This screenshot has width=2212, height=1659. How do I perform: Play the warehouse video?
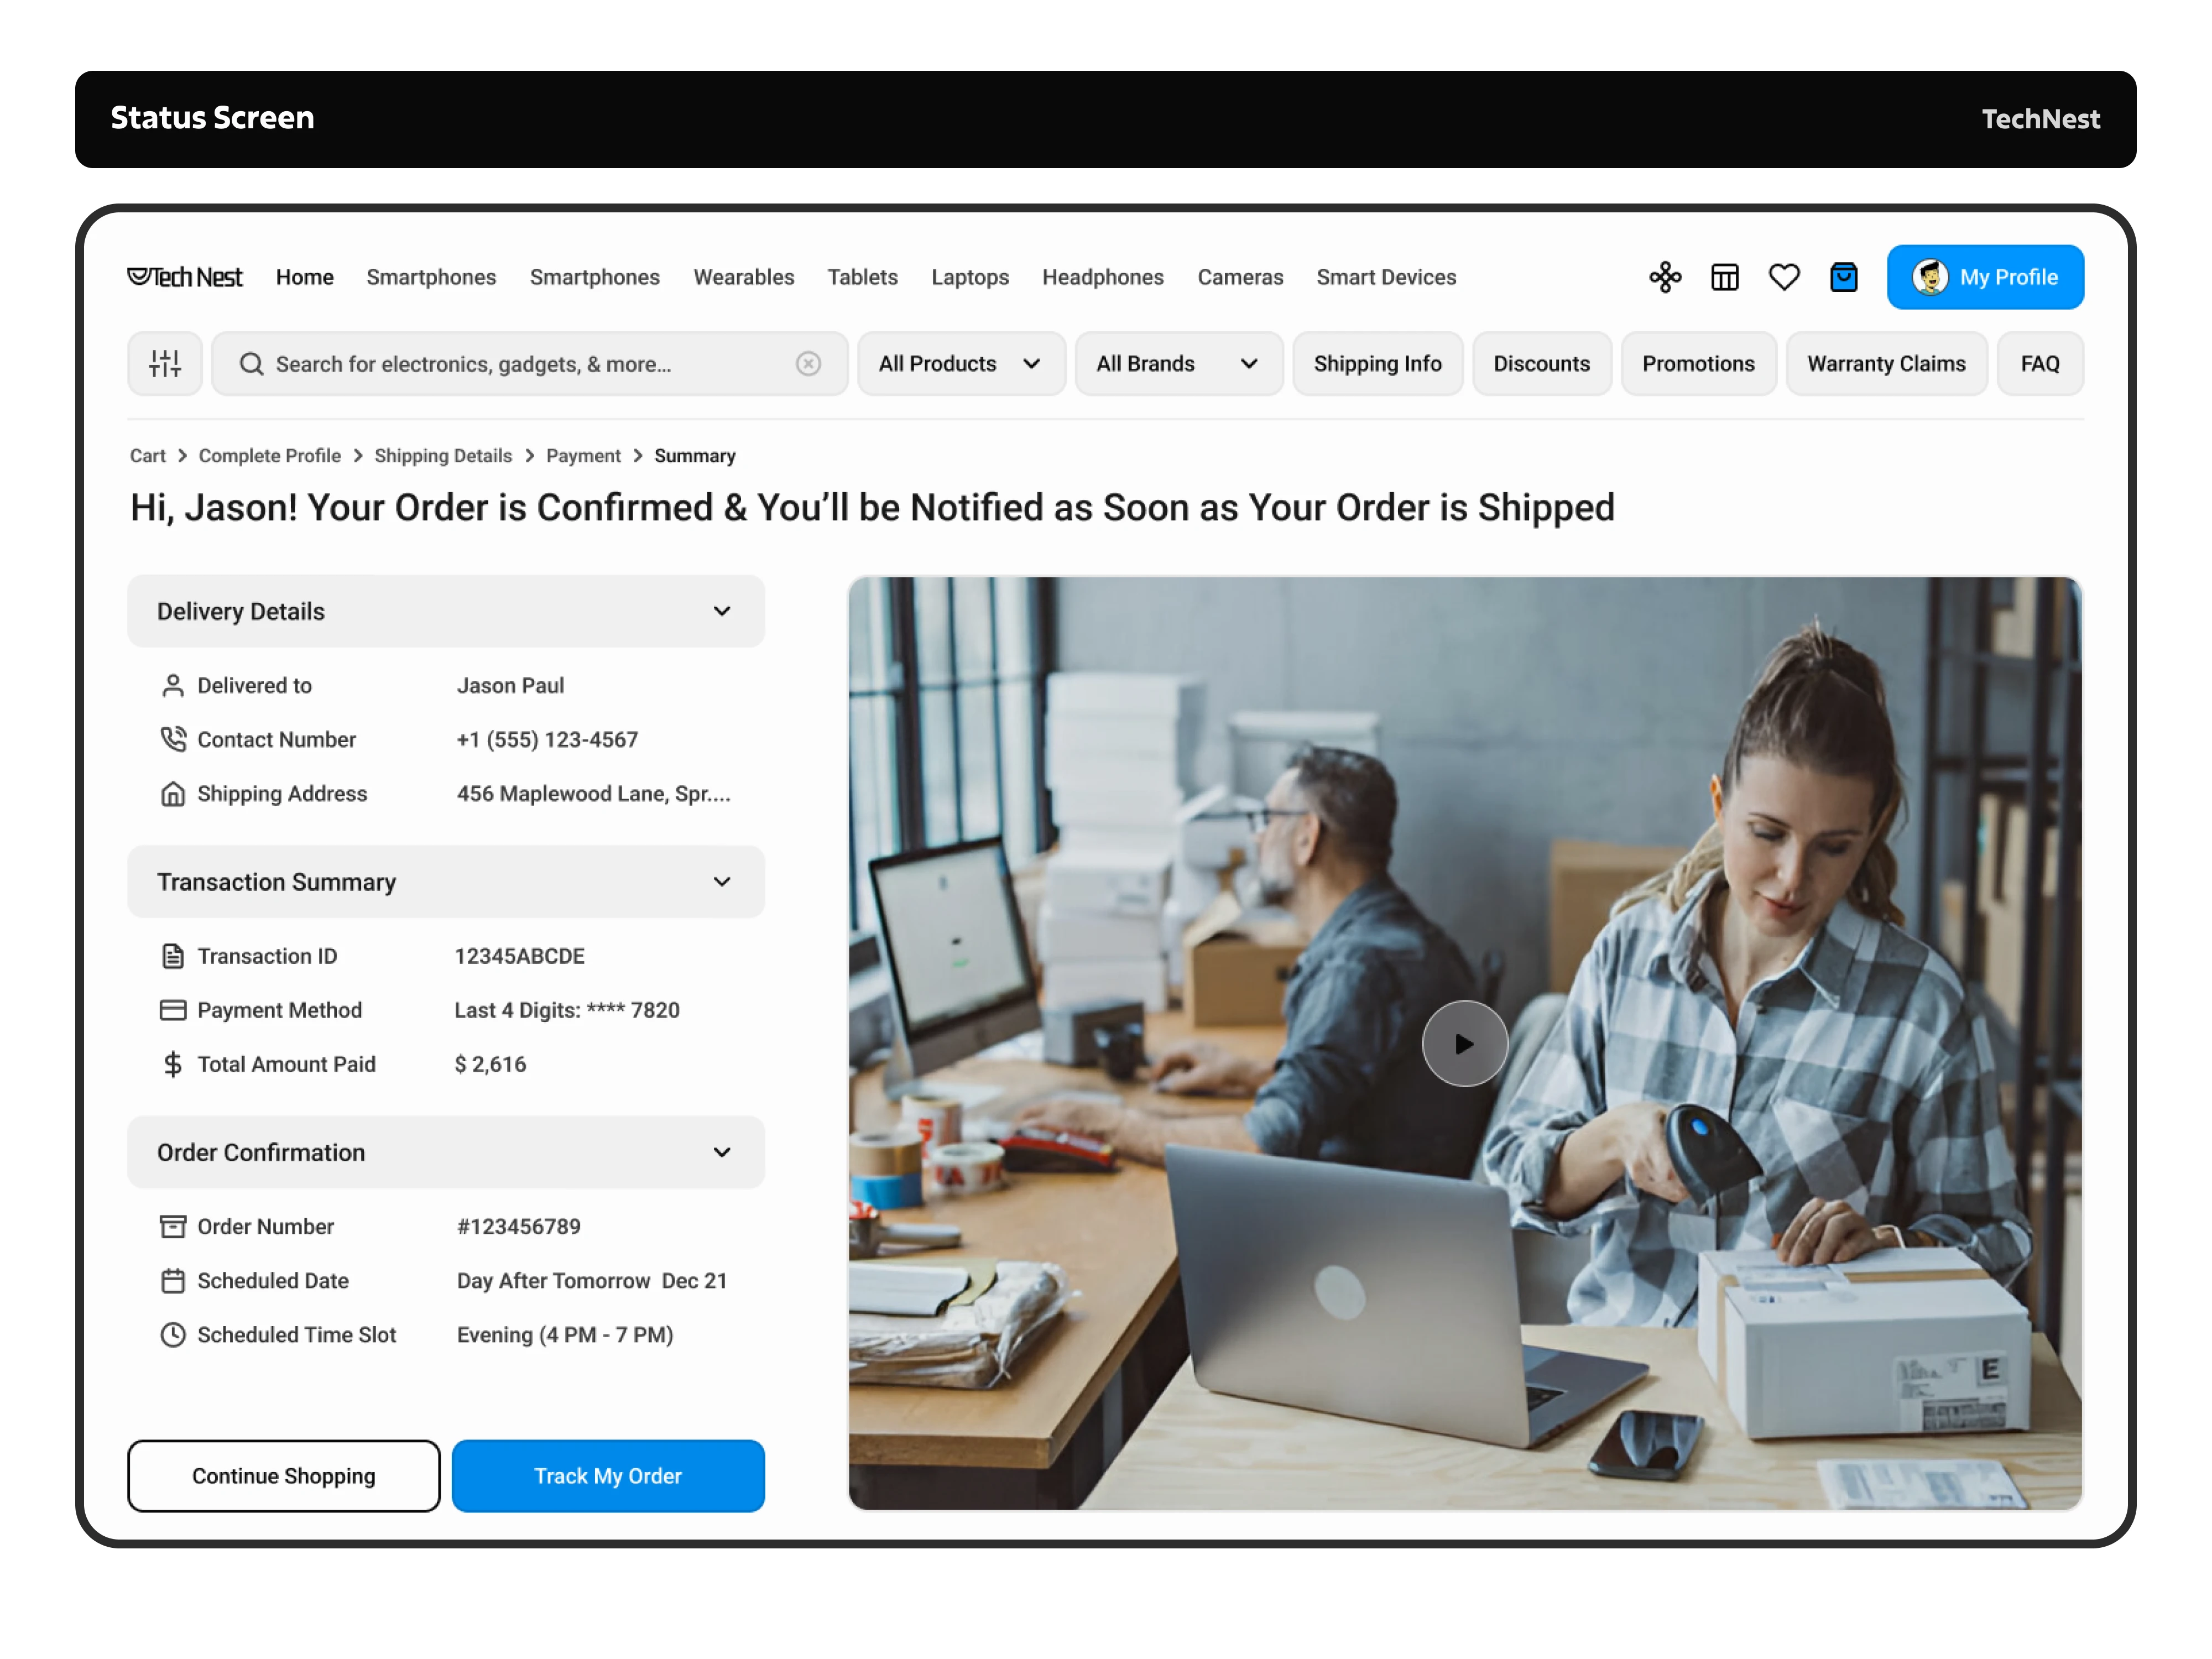coord(1464,1043)
